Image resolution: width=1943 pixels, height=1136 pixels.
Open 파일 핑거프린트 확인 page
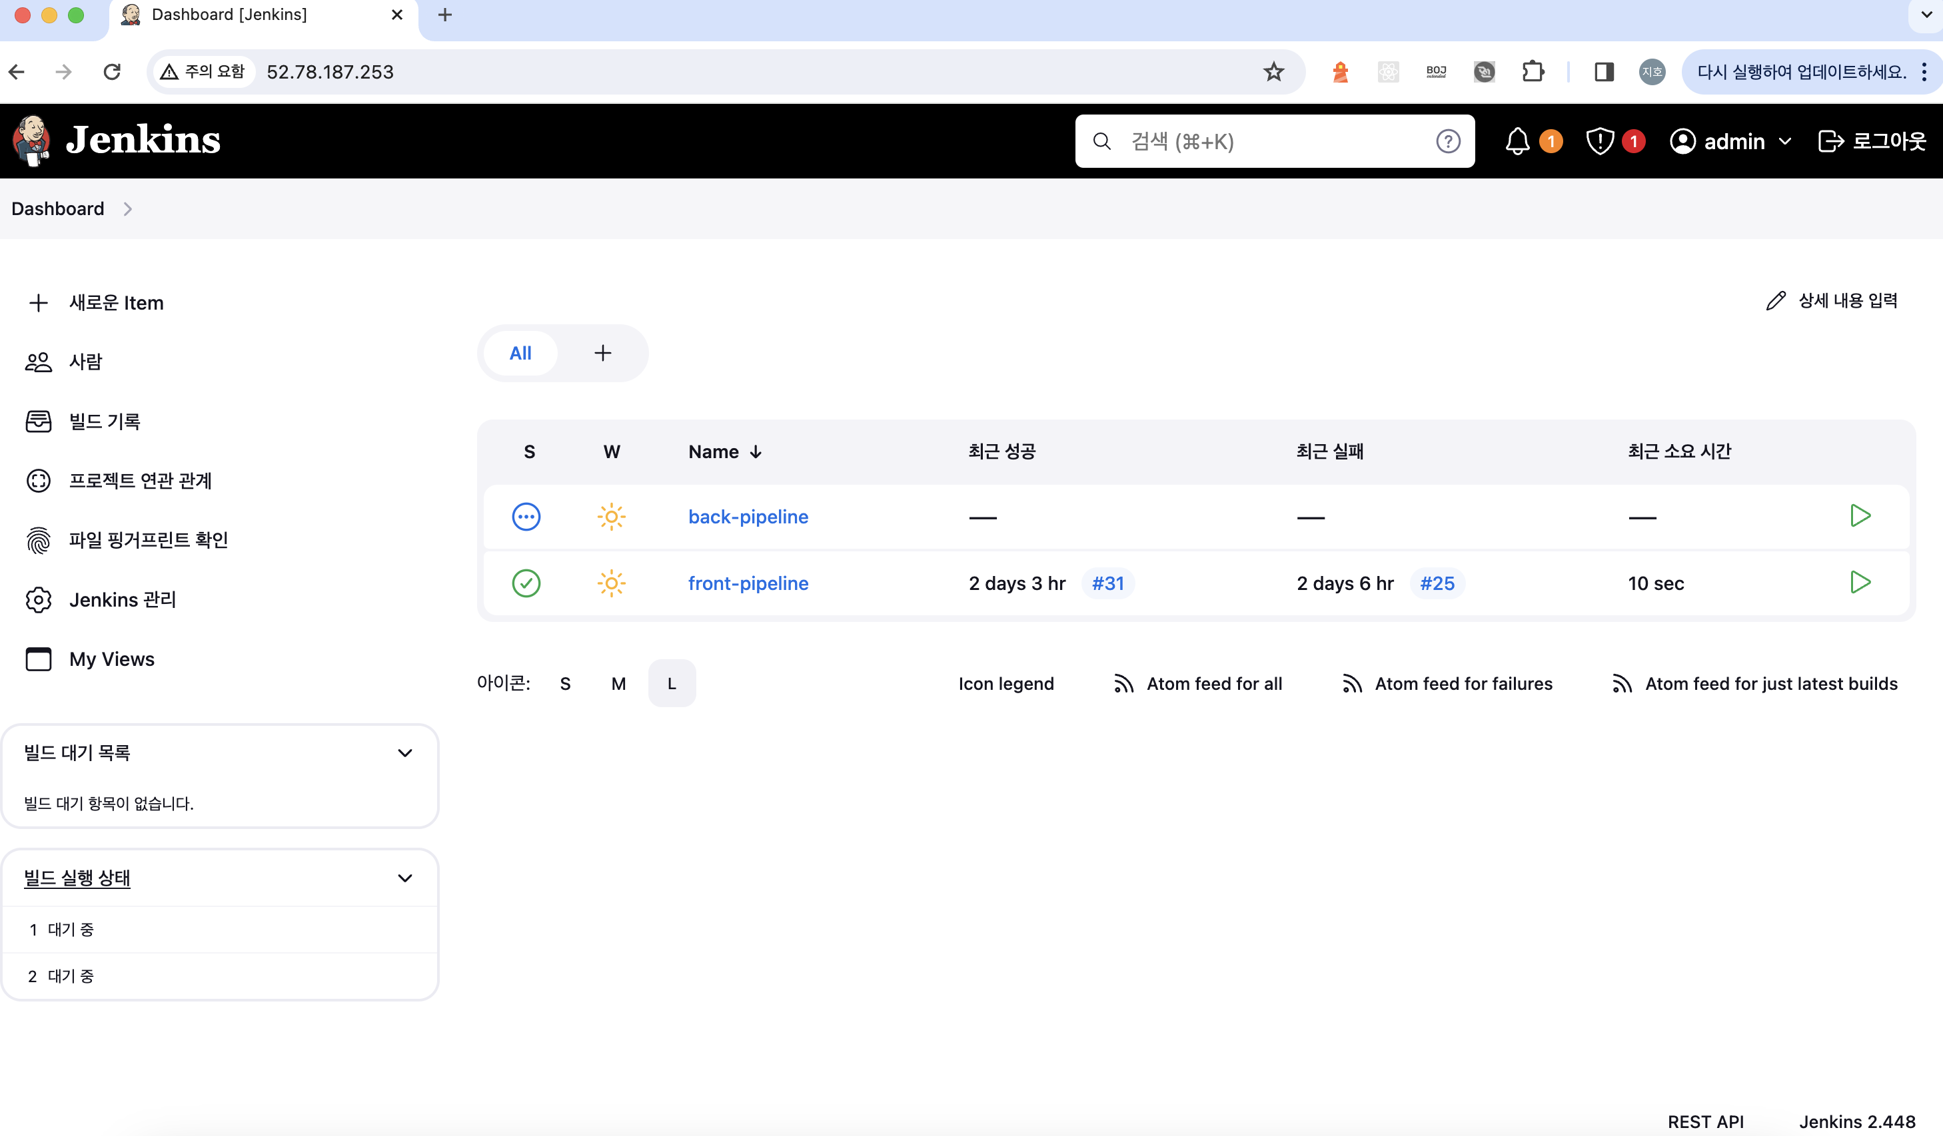(x=127, y=540)
